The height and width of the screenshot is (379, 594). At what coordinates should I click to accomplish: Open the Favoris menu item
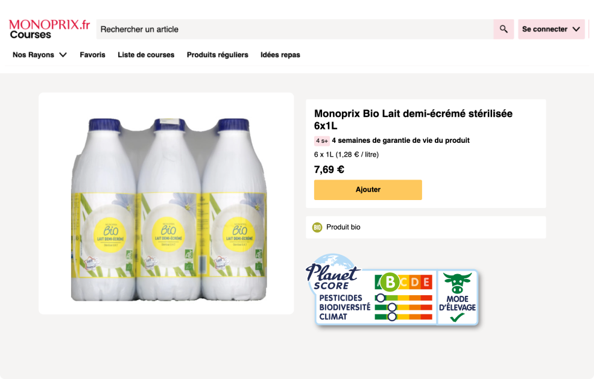click(92, 55)
